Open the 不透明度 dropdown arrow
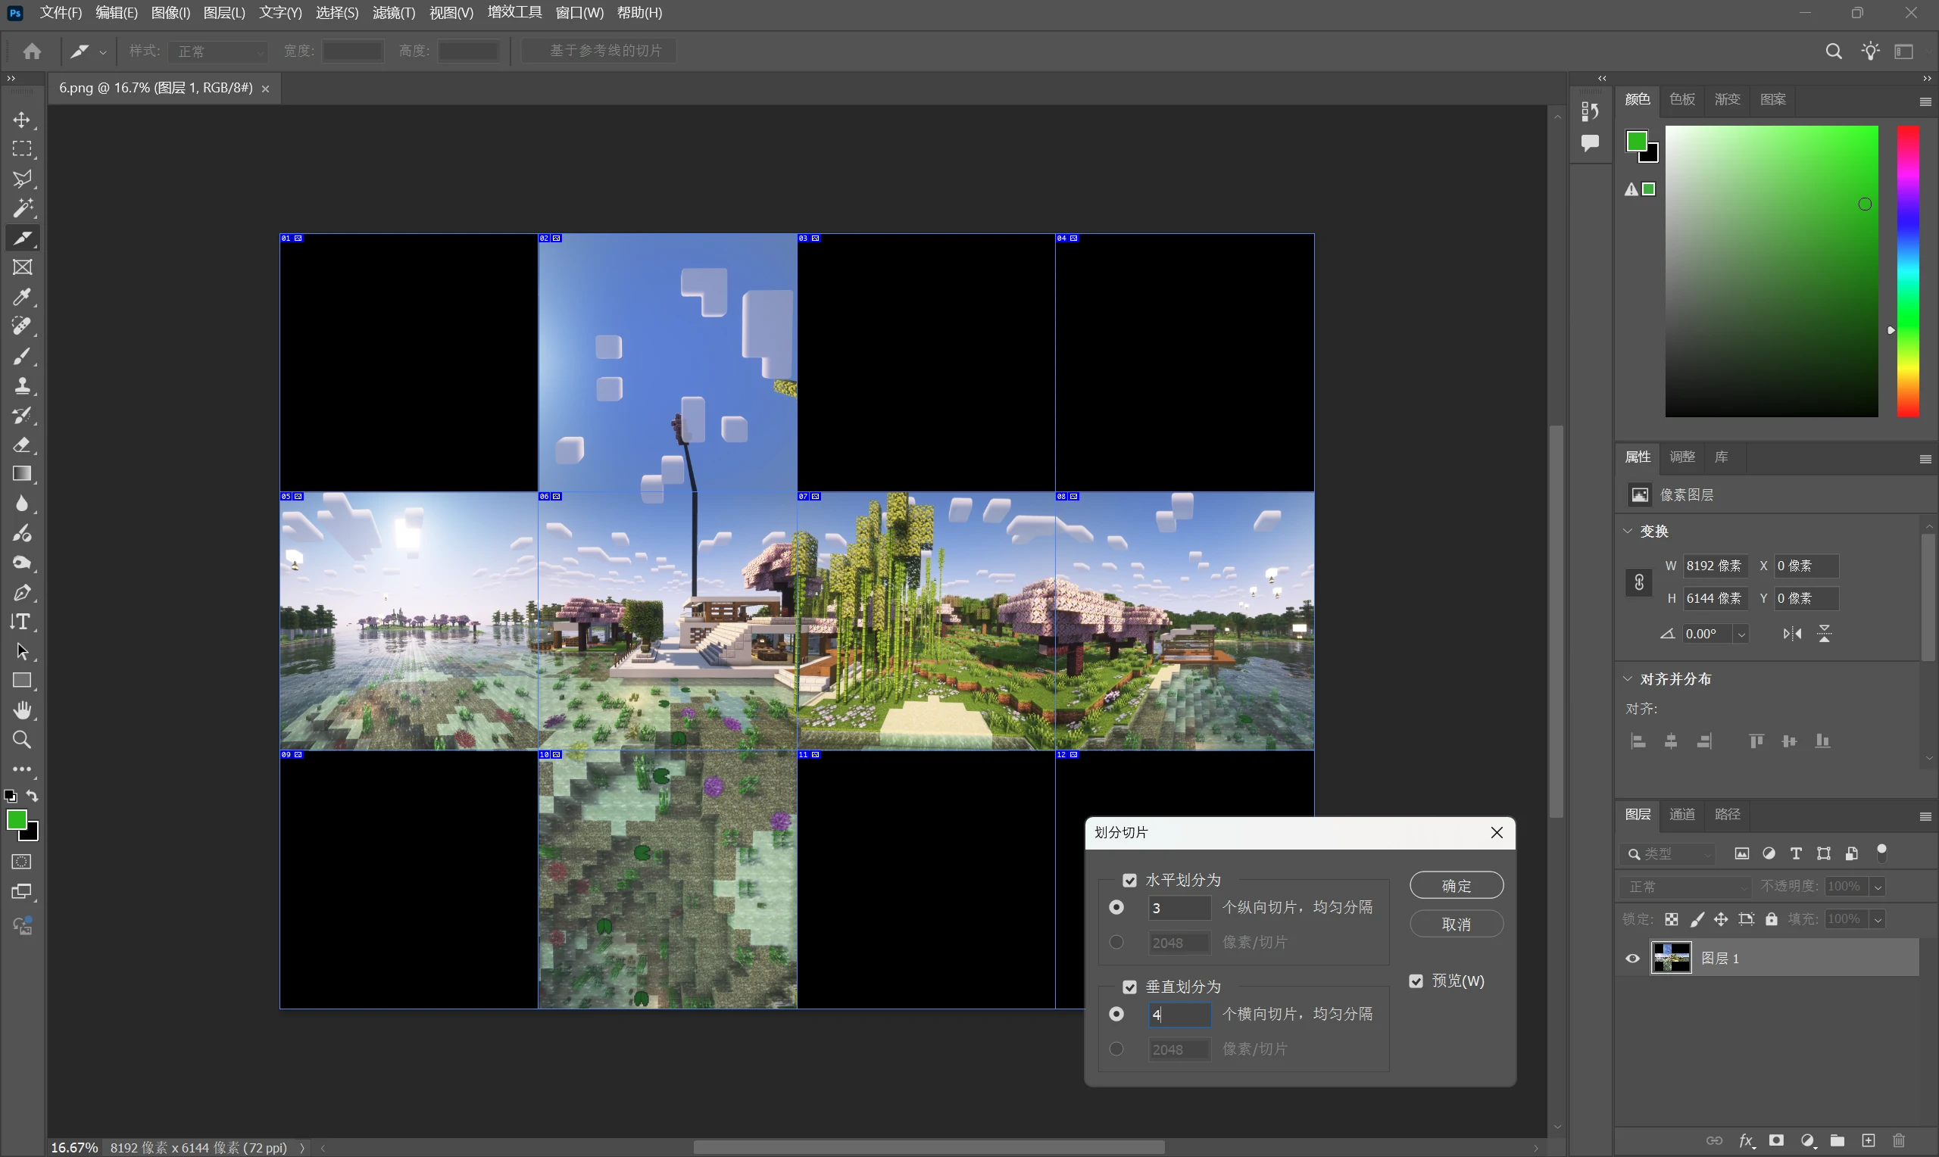The image size is (1939, 1157). pos(1878,887)
